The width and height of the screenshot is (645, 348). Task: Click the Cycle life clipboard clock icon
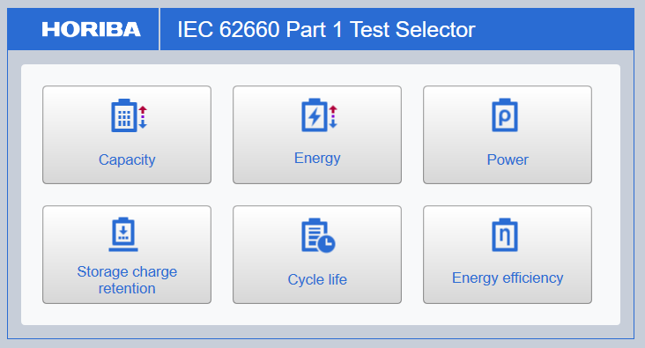coord(318,235)
